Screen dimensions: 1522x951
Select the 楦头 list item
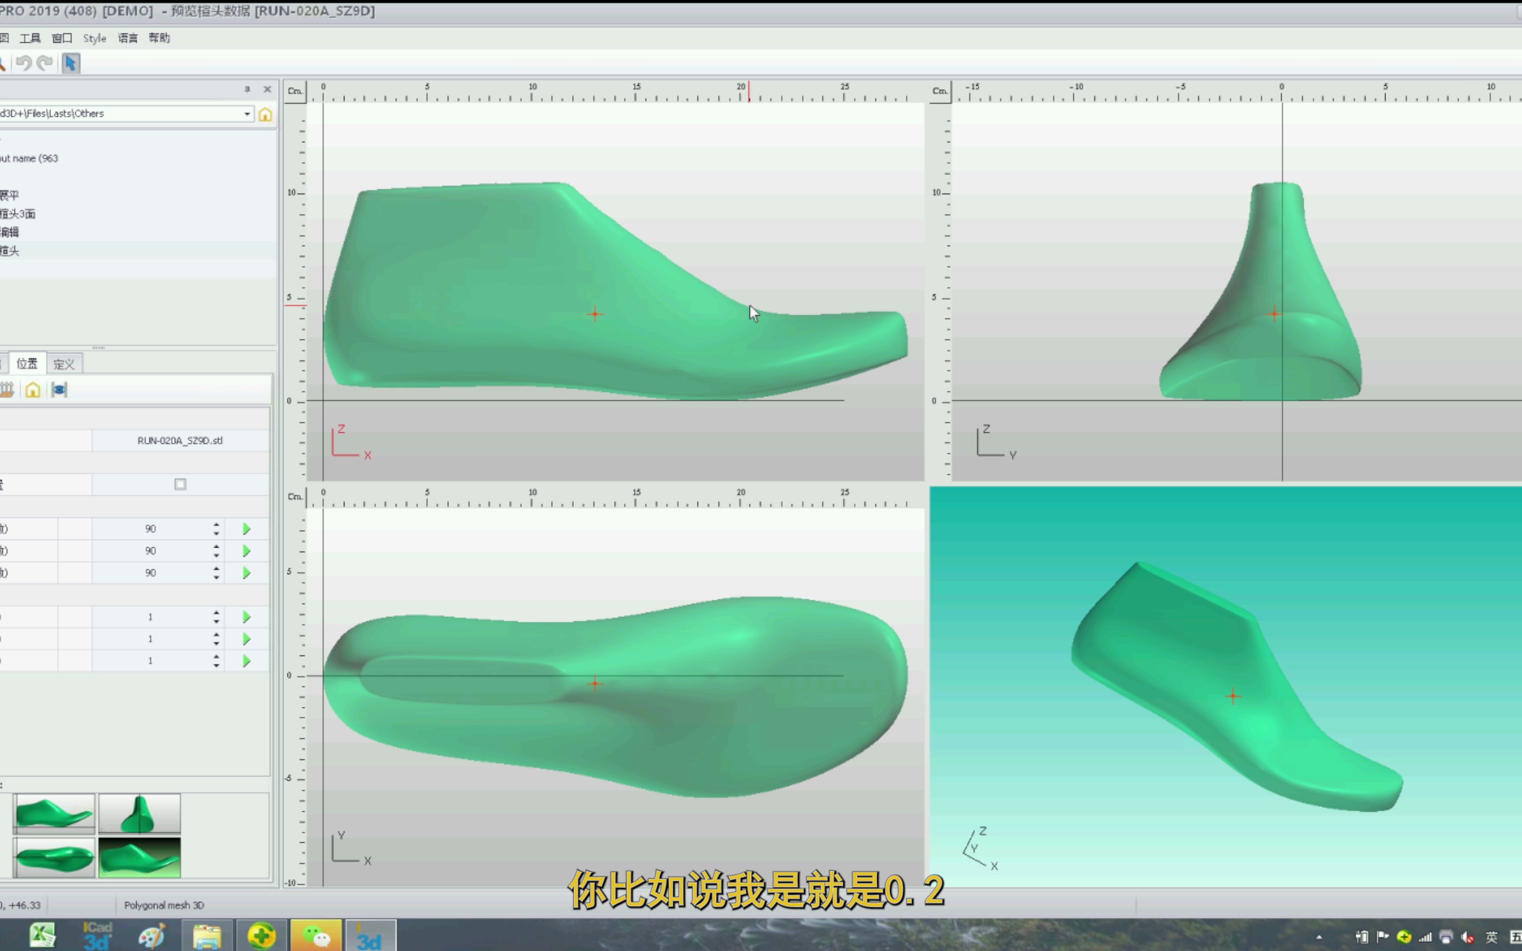point(9,251)
